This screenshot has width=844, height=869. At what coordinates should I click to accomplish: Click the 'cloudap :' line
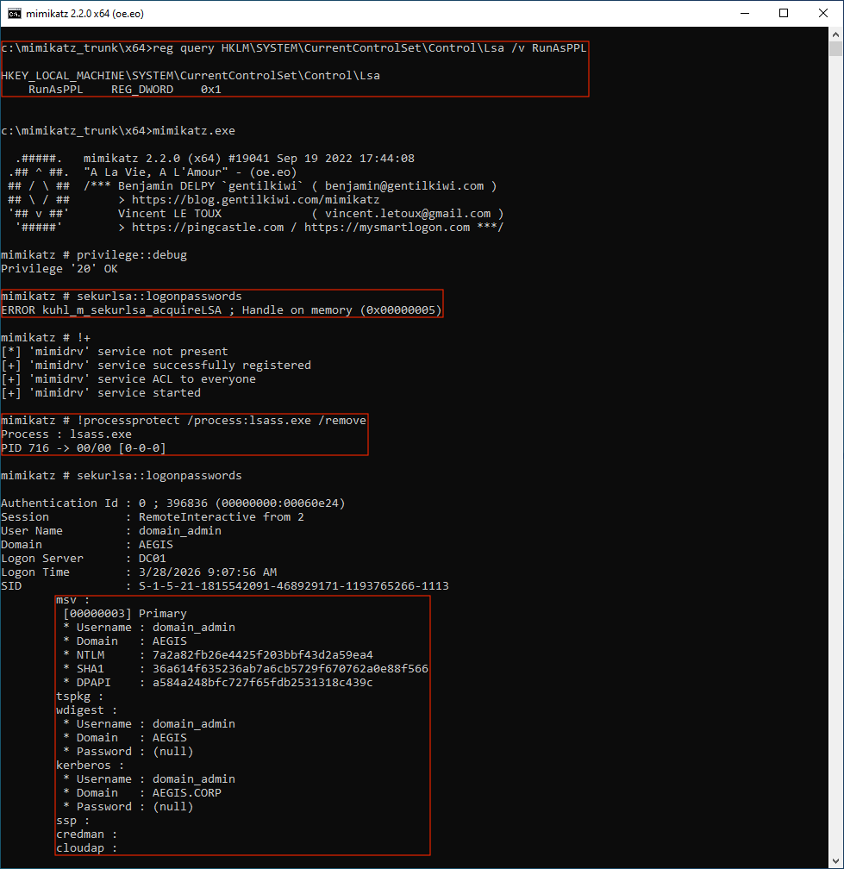[x=86, y=848]
